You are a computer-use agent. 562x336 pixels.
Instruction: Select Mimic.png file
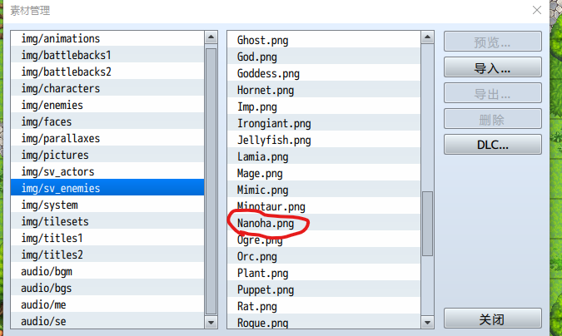[324, 190]
